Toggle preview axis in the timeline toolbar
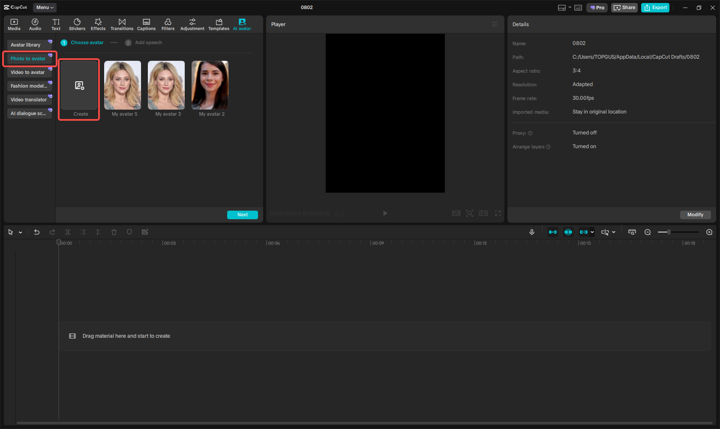Screen dimensions: 720x429 [568, 232]
